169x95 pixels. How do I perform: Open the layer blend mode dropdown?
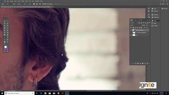(135, 25)
